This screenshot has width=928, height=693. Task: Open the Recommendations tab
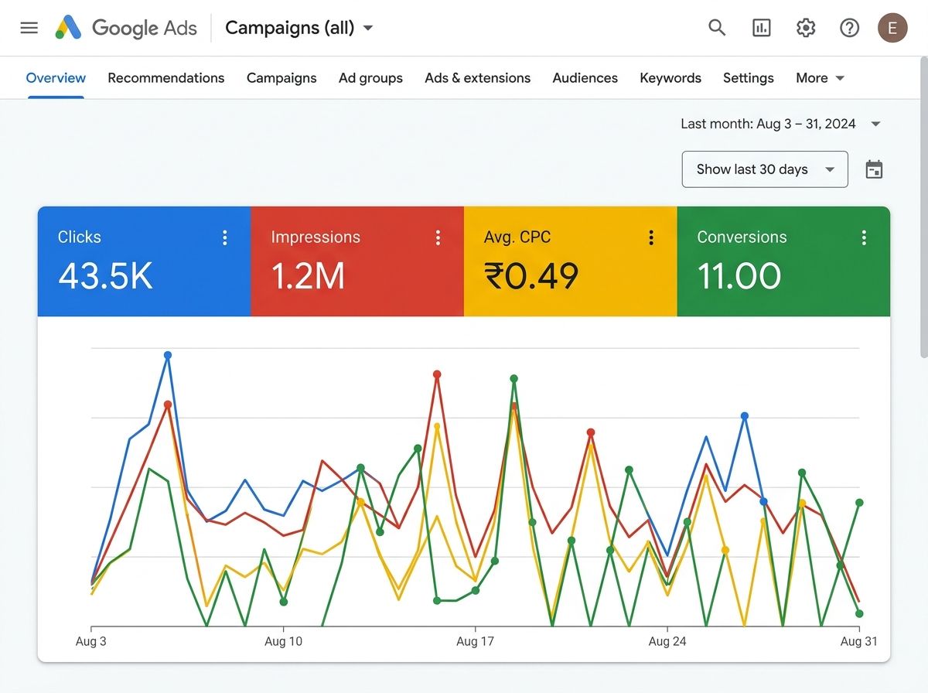166,78
